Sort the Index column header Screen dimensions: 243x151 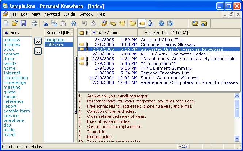[17, 33]
